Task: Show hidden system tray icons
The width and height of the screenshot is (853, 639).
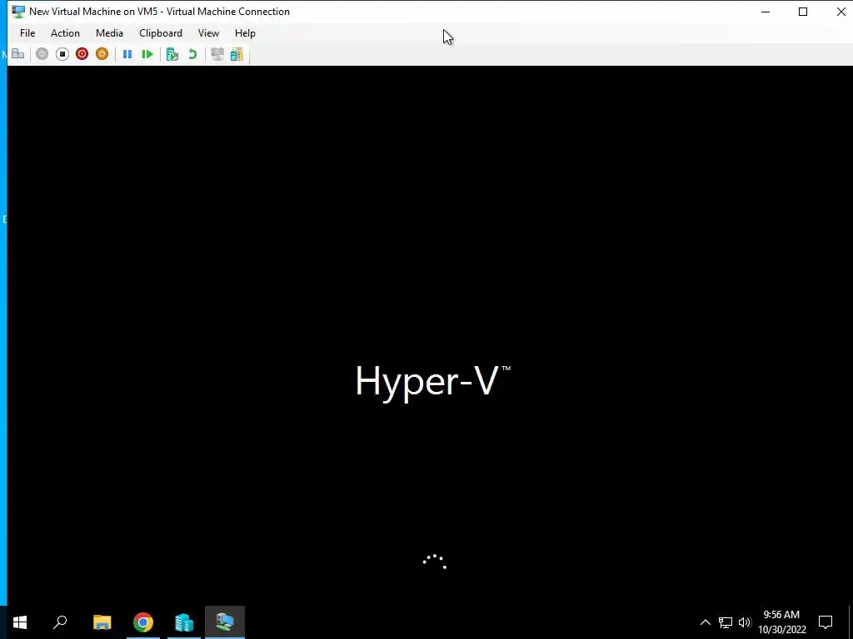Action: pos(705,622)
